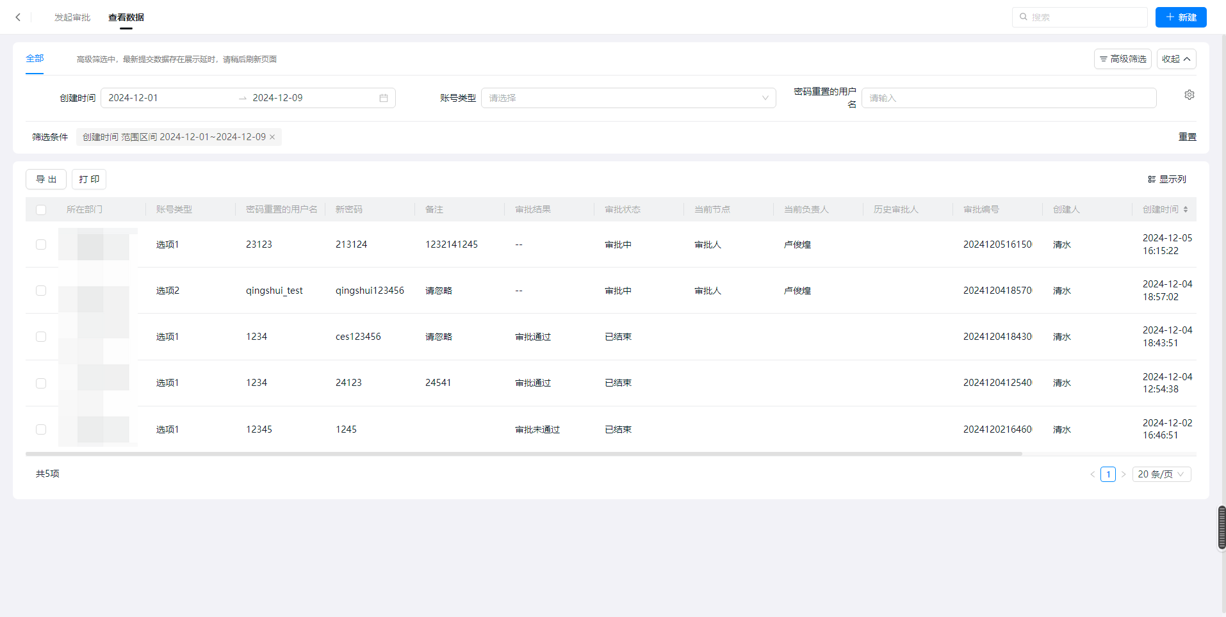Select the qingshui_test row checkbox
The image size is (1226, 617).
point(41,291)
